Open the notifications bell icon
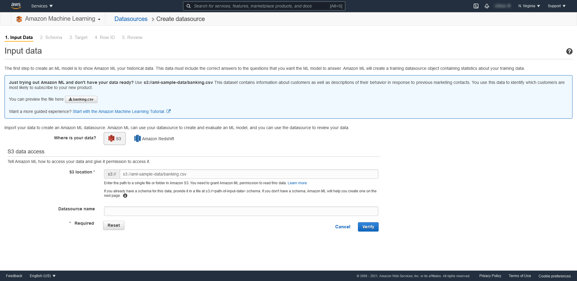Viewport: 577px width, 281px height. pos(487,6)
